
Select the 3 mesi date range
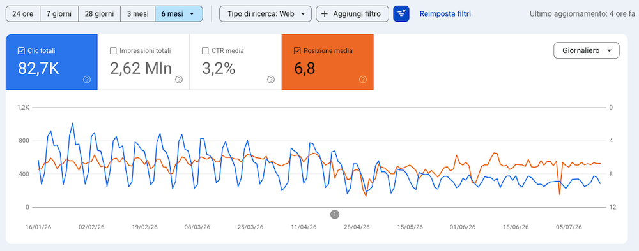138,14
